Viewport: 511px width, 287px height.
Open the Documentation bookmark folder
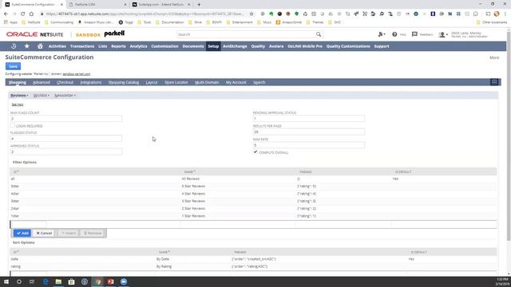[170, 22]
